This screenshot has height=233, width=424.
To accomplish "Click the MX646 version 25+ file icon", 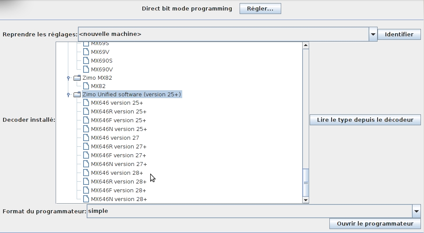I will click(86, 103).
